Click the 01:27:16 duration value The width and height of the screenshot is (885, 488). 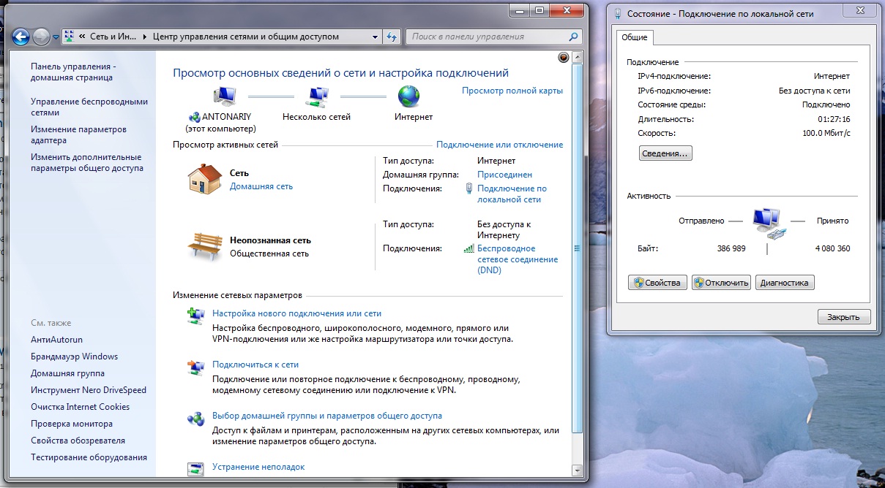tap(834, 119)
